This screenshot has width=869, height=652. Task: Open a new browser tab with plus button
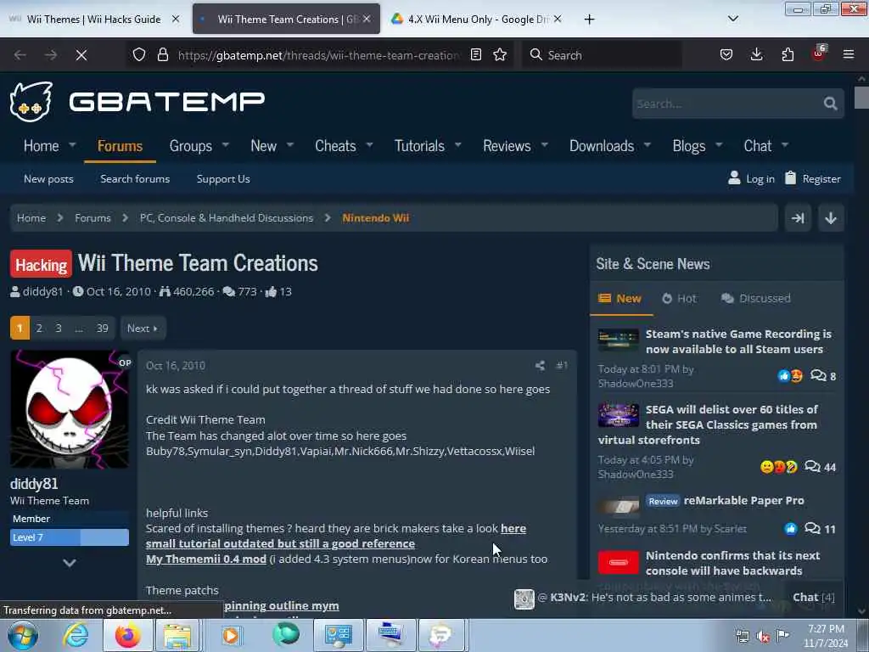pyautogui.click(x=589, y=20)
